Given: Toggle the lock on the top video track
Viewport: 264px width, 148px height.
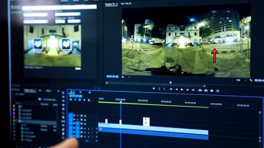Looking at the screenshot, I should tap(74, 116).
